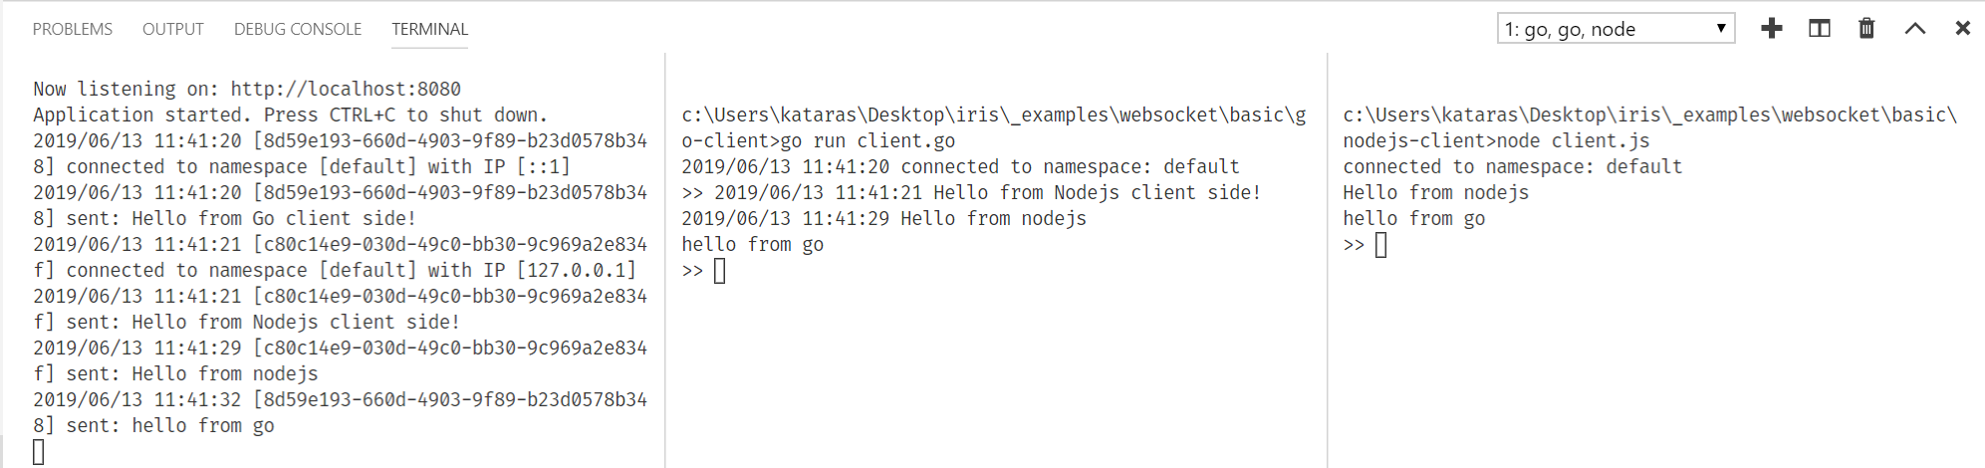Open the http://localhost:8080 link
Screen dimensions: 1985x468
click(346, 89)
